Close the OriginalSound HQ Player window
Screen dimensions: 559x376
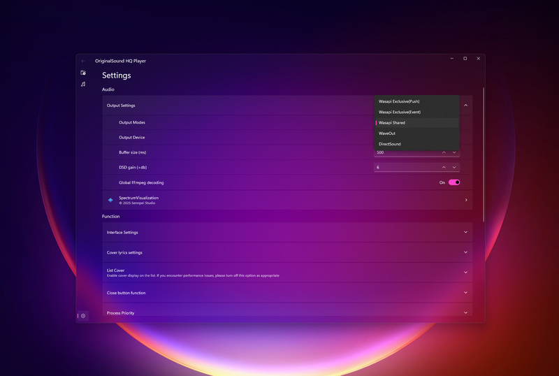click(x=479, y=59)
